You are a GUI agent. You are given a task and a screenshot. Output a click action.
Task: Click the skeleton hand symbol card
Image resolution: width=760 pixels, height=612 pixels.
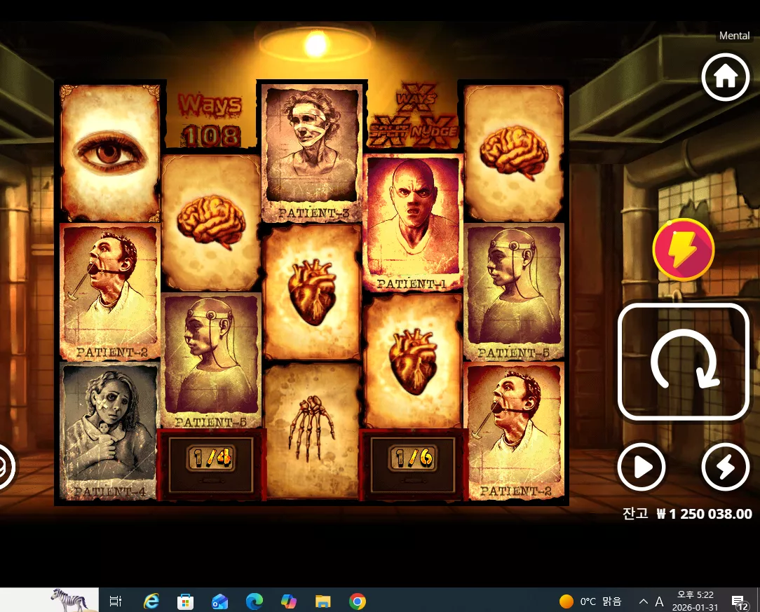click(312, 430)
